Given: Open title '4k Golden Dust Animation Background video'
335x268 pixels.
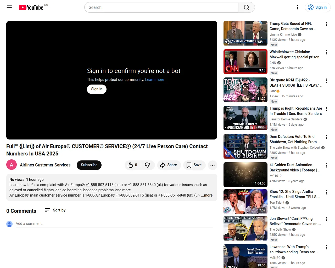Looking at the screenshot, I should [x=295, y=167].
